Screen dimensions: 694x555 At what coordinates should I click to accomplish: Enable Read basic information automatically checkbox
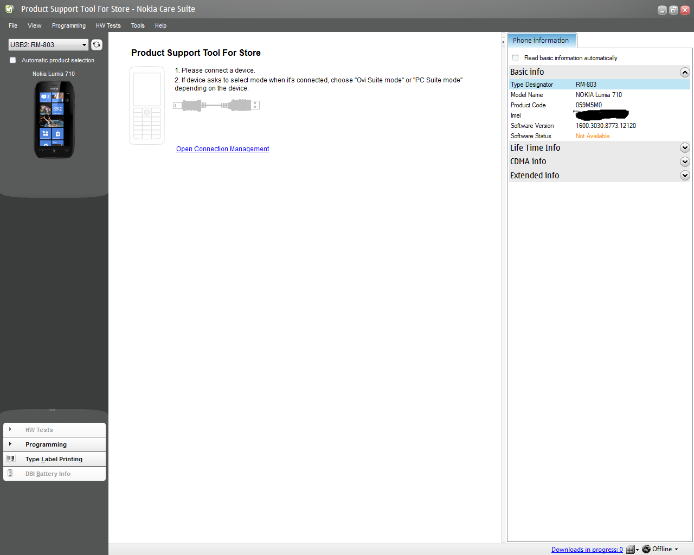(516, 57)
